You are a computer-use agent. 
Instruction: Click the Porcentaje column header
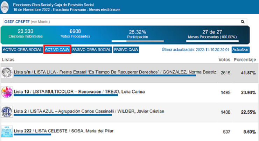245,60
